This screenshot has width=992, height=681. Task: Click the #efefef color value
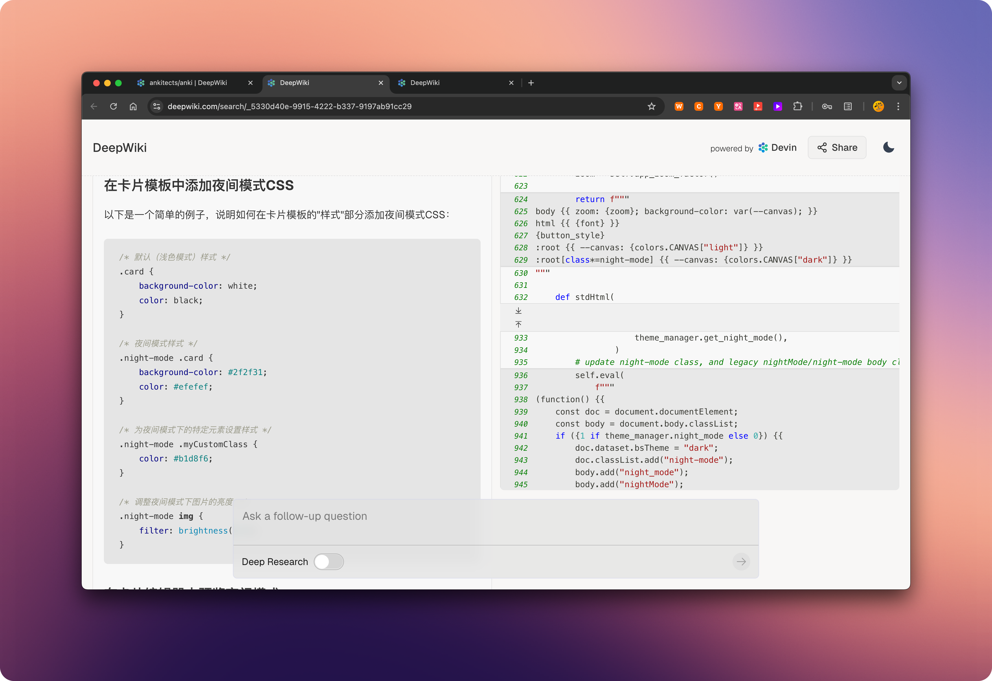(x=191, y=386)
